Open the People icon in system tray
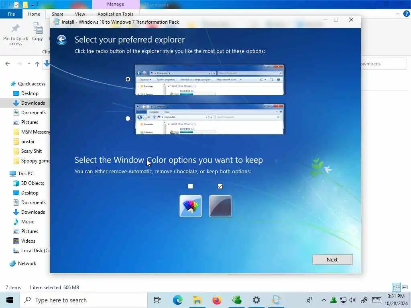 [309, 300]
